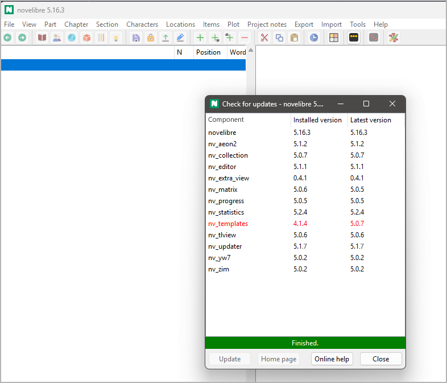Open the File menu
The image size is (447, 383).
tap(9, 24)
